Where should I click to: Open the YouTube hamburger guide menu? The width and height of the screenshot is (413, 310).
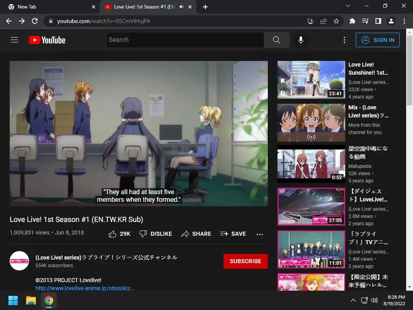coord(15,40)
